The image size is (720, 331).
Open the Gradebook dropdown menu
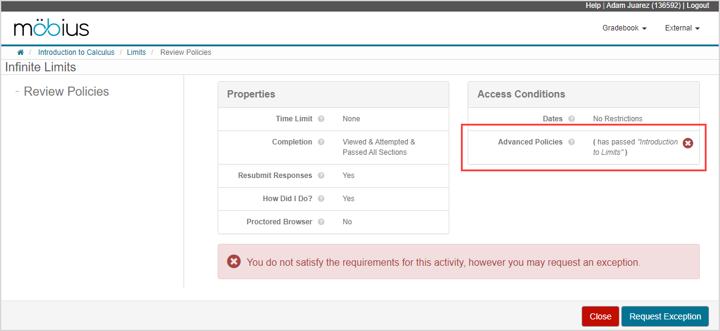(x=624, y=28)
